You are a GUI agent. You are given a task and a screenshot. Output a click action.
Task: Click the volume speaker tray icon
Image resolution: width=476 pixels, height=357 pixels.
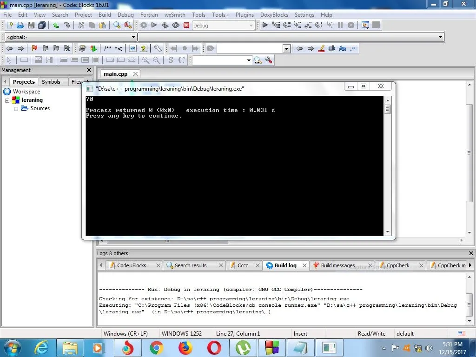coord(429,348)
